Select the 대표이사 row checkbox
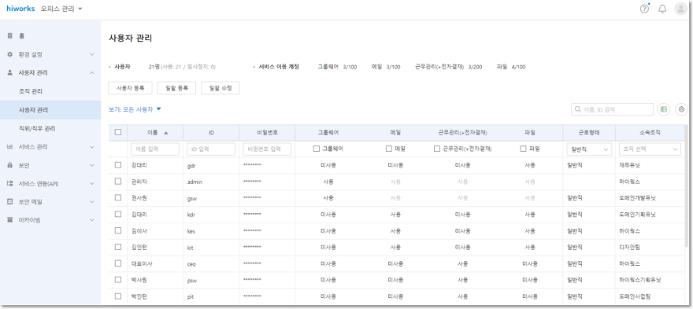The width and height of the screenshot is (693, 309). 118,263
